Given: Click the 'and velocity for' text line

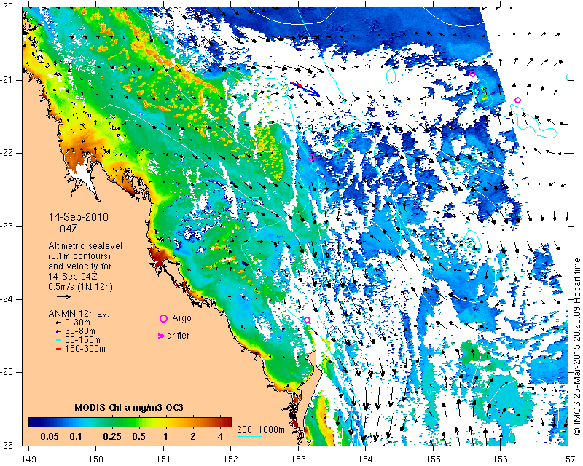Looking at the screenshot, I should pos(80,266).
